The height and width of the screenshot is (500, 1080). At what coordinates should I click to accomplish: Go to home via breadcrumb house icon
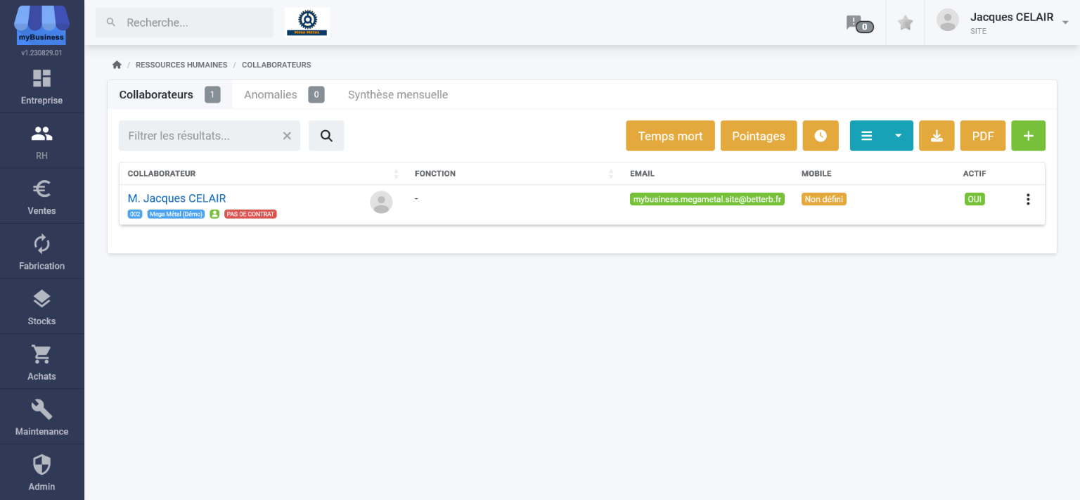pyautogui.click(x=117, y=65)
